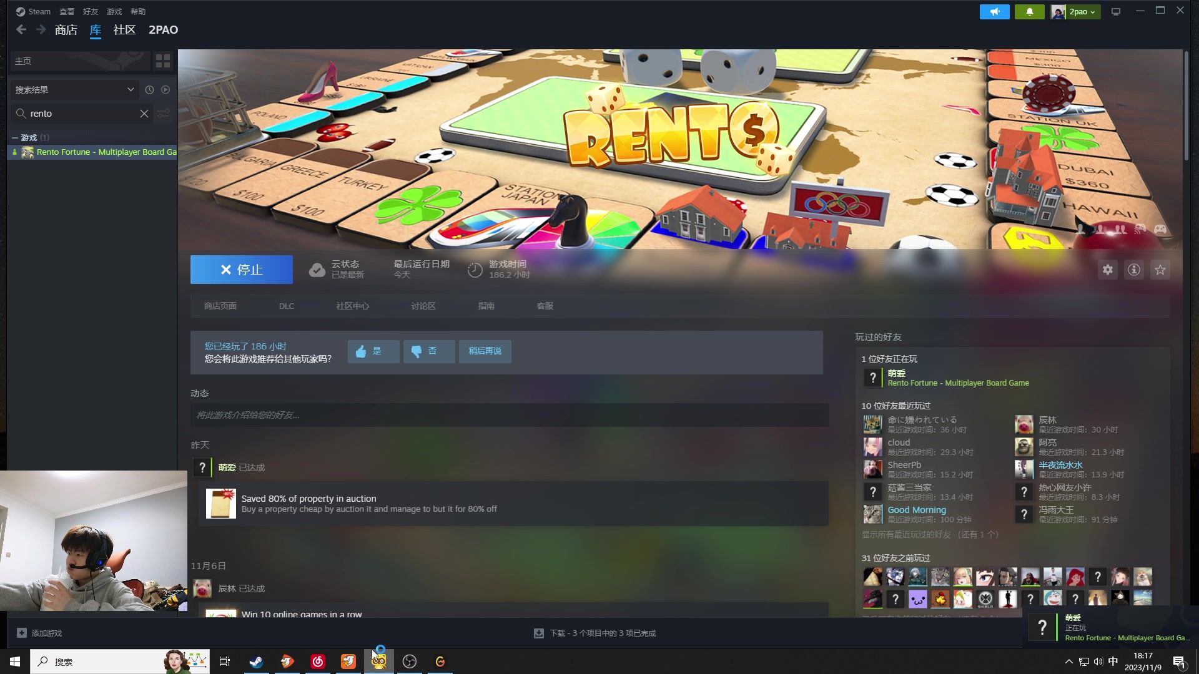
Task: Open the Steam menu
Action: 33,12
